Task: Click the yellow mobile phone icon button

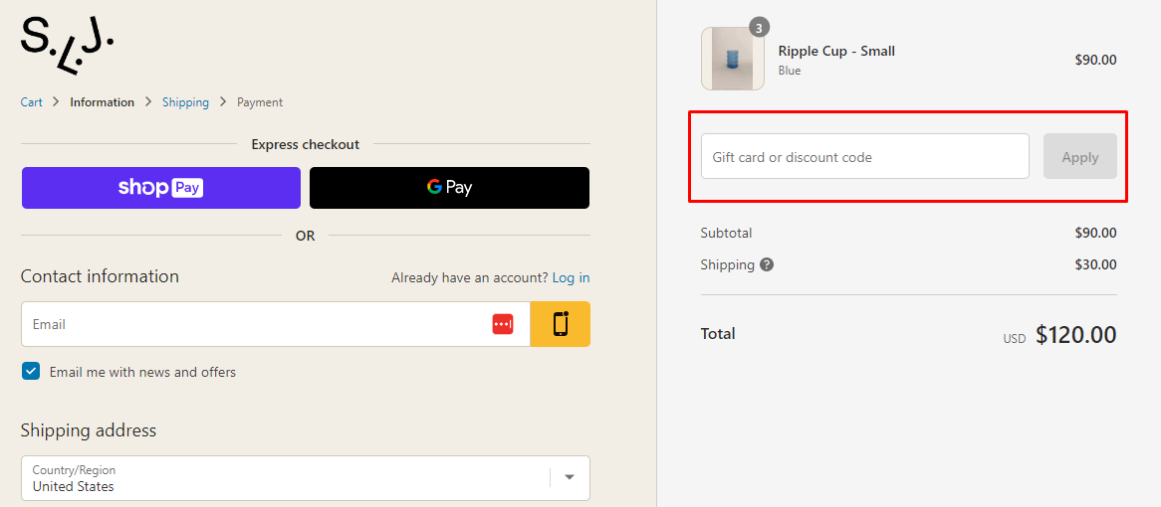Action: coord(560,324)
